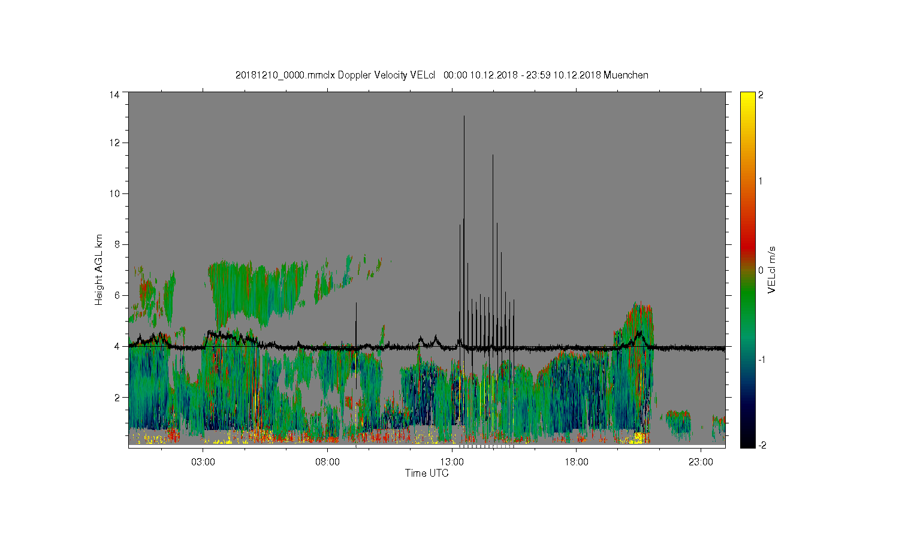
Task: Click the plot title text '20181210_0000.mmclx Doppler Velocity VELcl'
Action: 335,75
